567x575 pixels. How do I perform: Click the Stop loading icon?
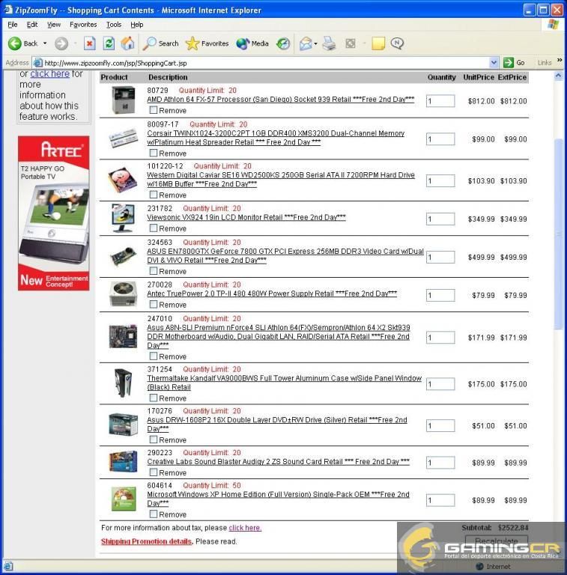click(89, 43)
